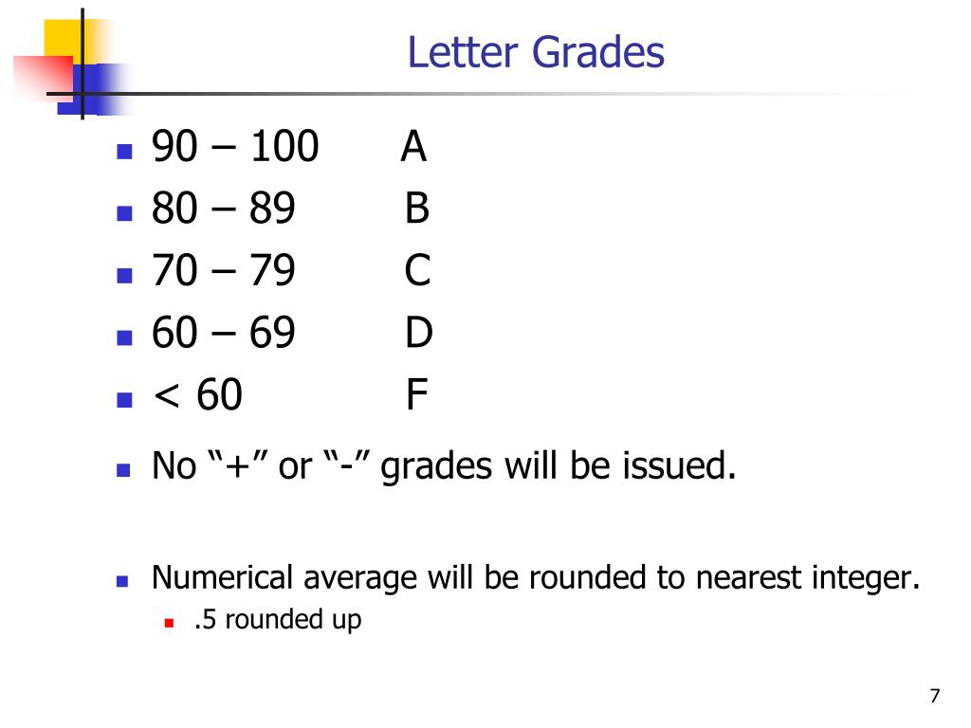971x728 pixels.
Task: Click the letter D grade
Action: point(418,333)
